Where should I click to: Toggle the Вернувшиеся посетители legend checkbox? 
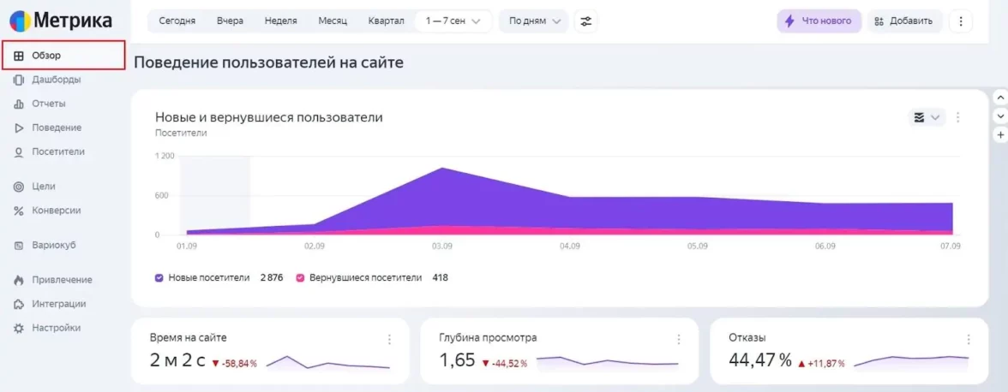(300, 278)
